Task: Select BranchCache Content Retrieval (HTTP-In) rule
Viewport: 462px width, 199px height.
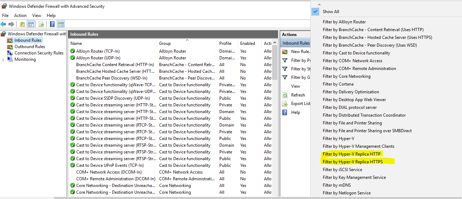Action: (115, 65)
